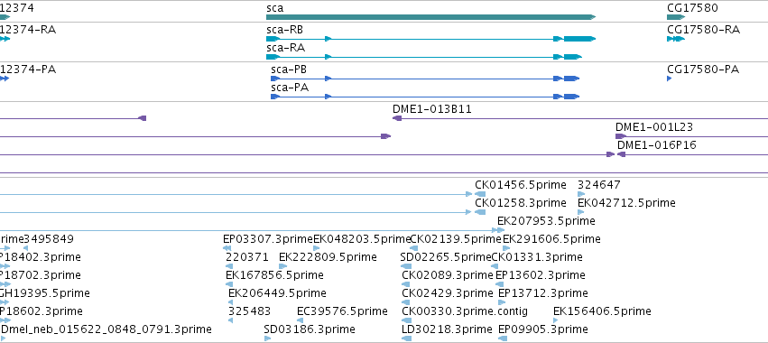Open the CK01258.3prime EST label
768x343 pixels.
pos(520,203)
